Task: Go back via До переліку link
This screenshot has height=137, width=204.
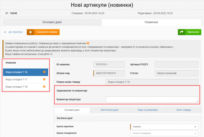Action: (x=16, y=32)
